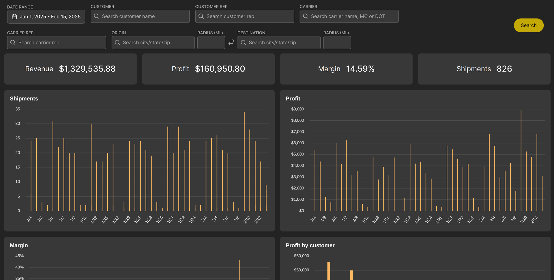This screenshot has height=280, width=554.
Task: Click the yellow Search button
Action: click(x=529, y=25)
